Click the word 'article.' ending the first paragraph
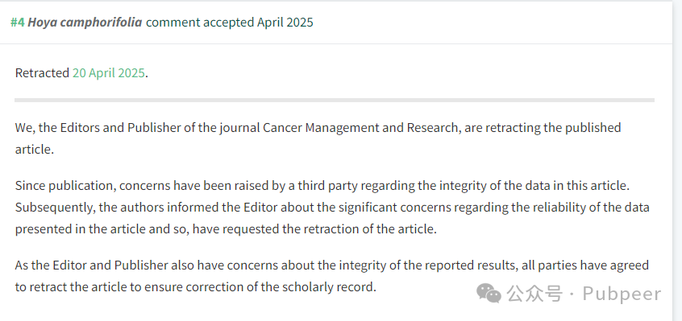682x321 pixels. click(x=35, y=149)
